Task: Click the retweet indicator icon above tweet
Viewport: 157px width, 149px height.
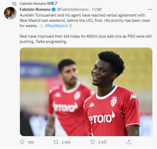Action: tap(14, 4)
